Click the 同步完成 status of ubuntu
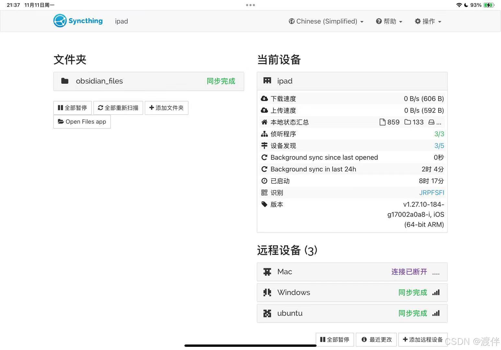This screenshot has width=501, height=350. click(x=413, y=313)
